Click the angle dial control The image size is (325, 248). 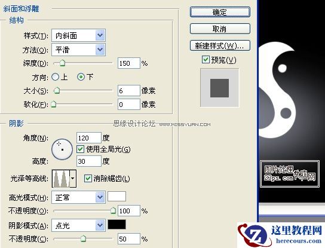point(62,149)
